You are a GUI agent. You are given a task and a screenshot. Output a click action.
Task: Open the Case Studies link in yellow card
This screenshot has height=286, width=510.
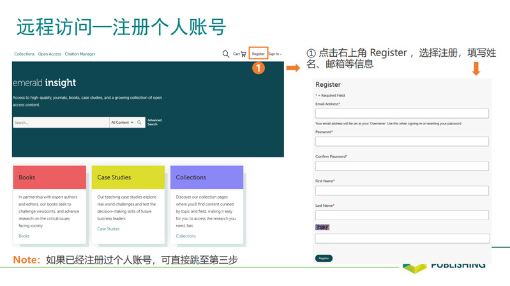(x=108, y=229)
